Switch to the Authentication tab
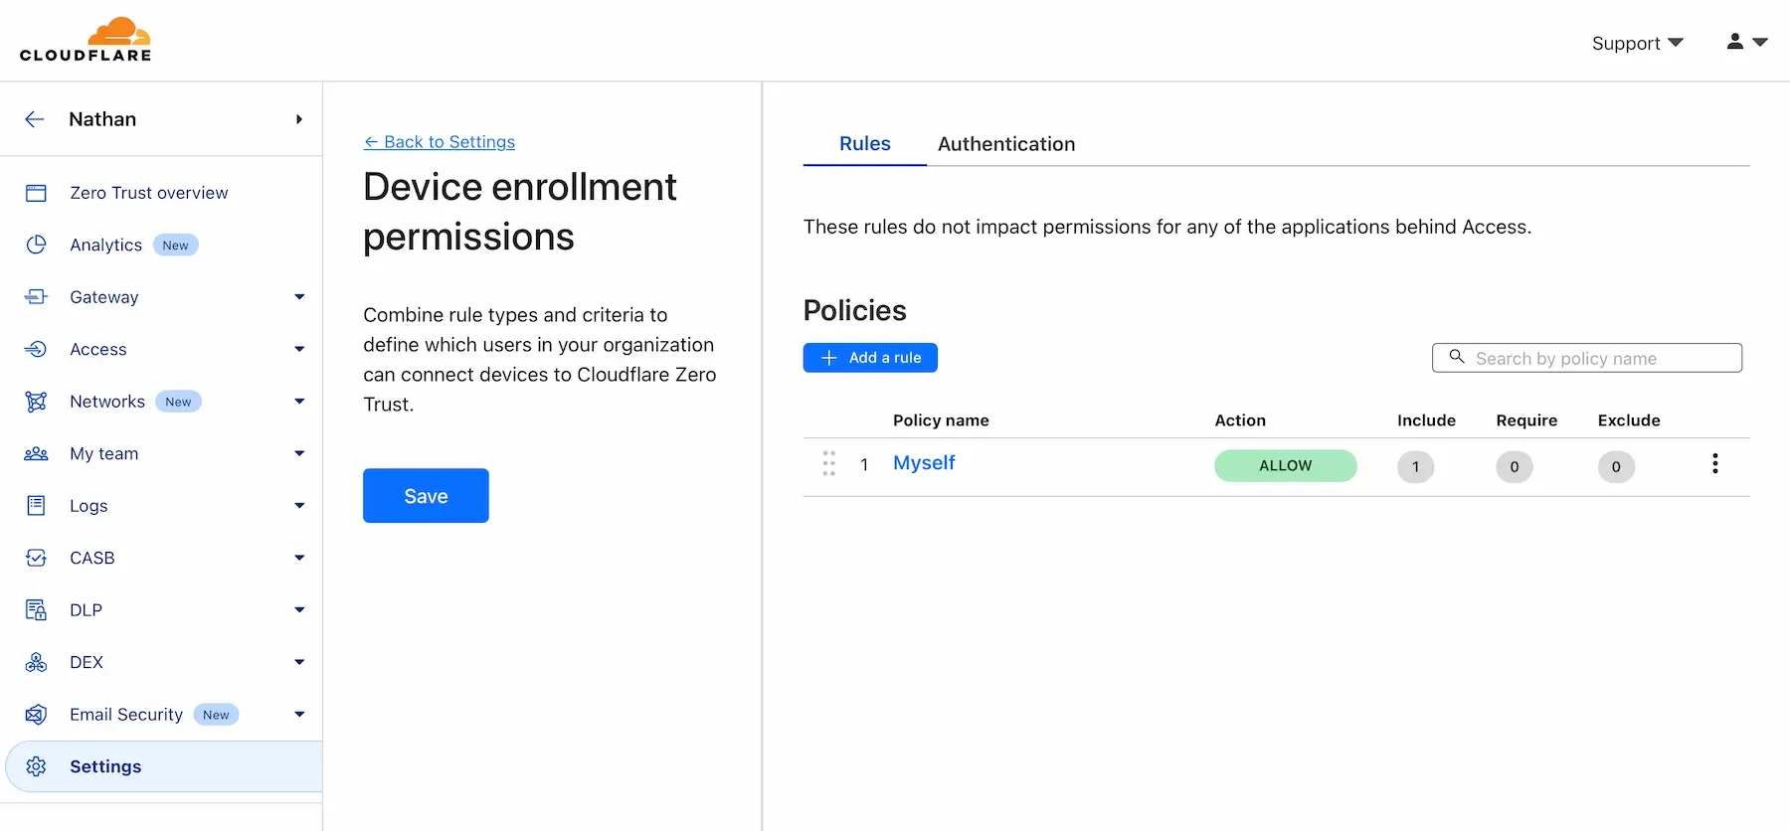 (1006, 144)
